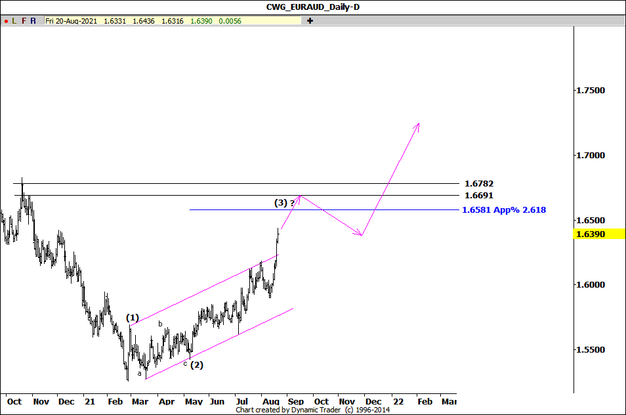Click the black plus crosshair icon
Viewport: 626px width, 415px height.
point(310,21)
